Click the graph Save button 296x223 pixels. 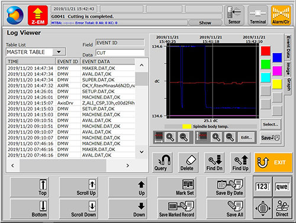(271, 138)
